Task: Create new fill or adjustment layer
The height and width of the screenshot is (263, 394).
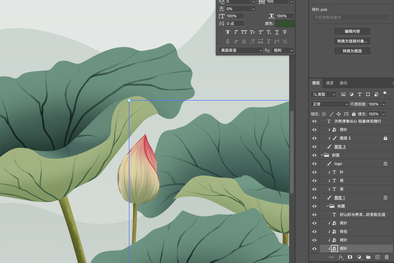Action: (x=359, y=257)
